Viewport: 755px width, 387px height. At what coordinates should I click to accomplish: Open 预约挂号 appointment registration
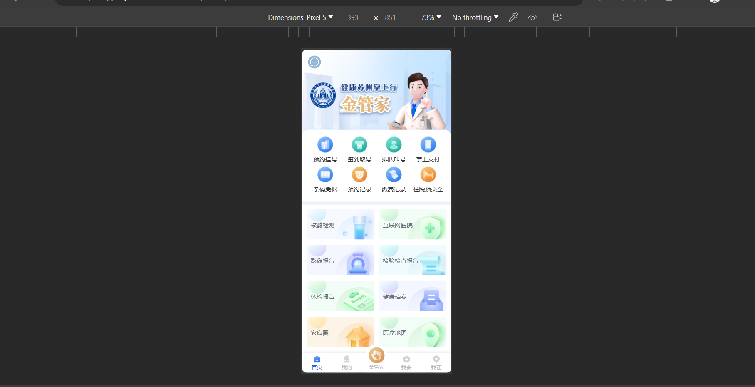tap(325, 150)
